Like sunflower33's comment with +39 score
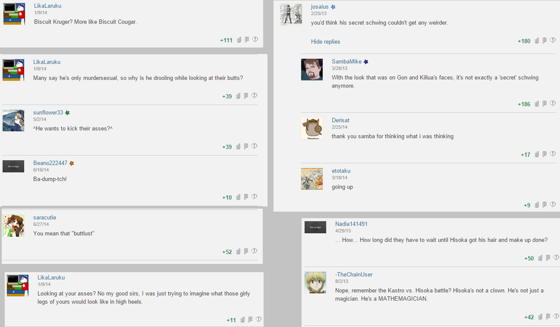The height and width of the screenshot is (327, 560). coord(238,146)
